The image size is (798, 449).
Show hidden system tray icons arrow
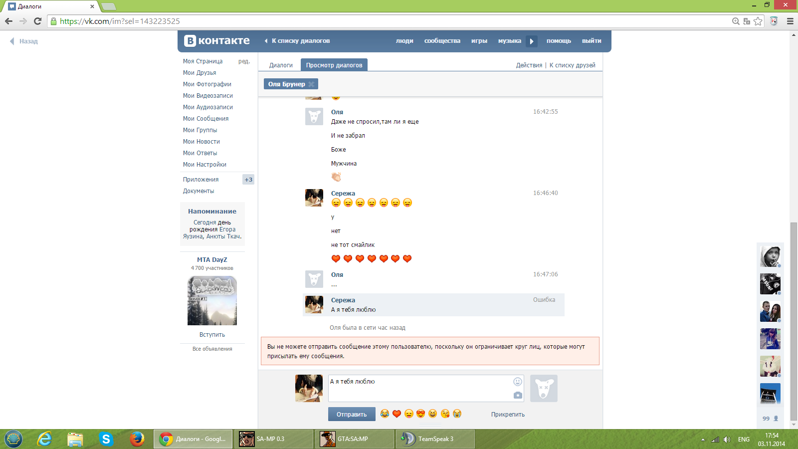703,440
